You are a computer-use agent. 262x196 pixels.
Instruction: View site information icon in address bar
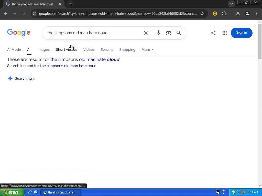click(35, 14)
